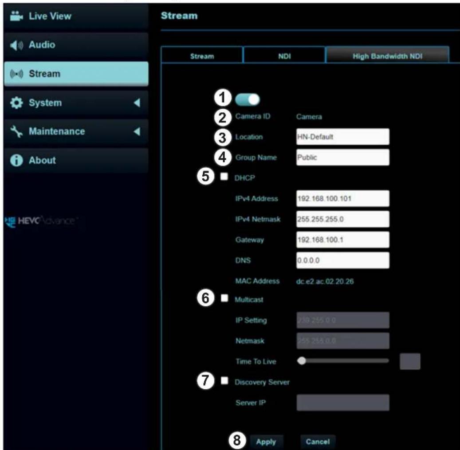The height and width of the screenshot is (450, 460).
Task: Click the Location input field
Action: pos(342,137)
